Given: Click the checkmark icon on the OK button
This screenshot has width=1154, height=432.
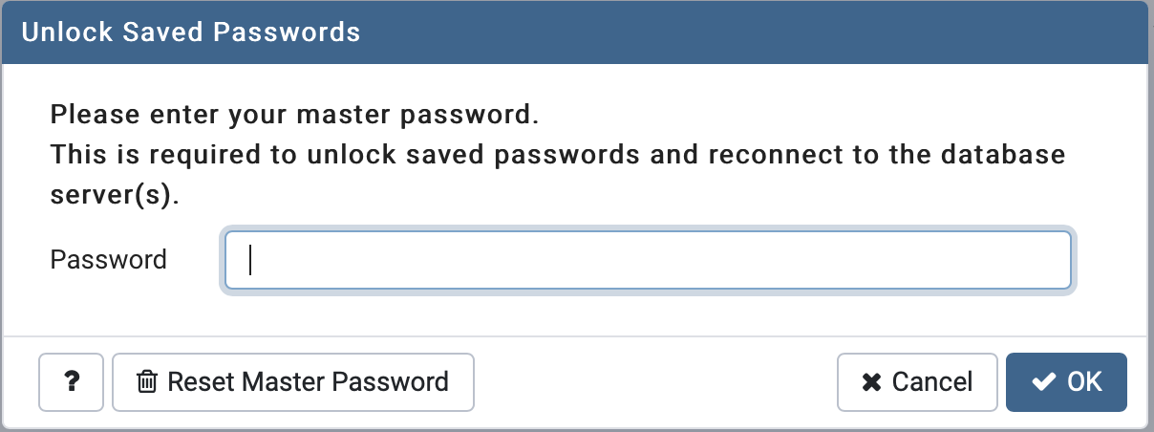Looking at the screenshot, I should click(1043, 382).
